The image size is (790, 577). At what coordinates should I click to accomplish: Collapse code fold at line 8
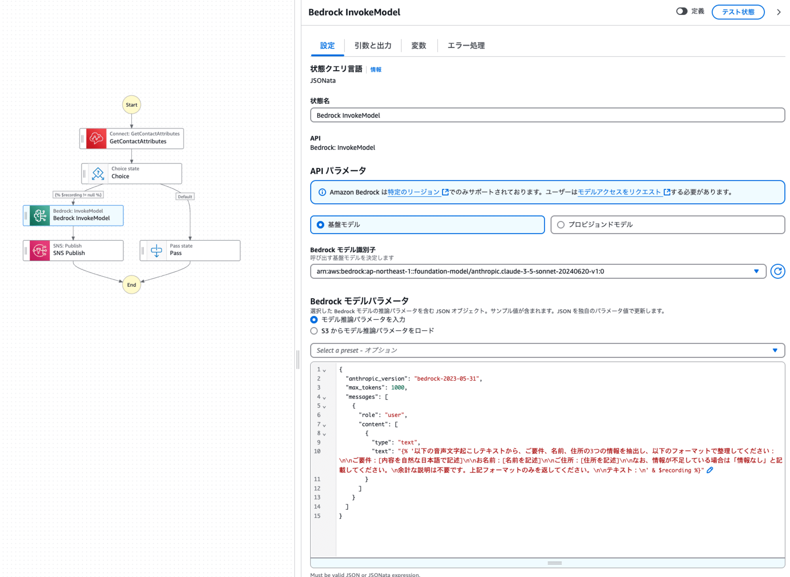point(324,434)
